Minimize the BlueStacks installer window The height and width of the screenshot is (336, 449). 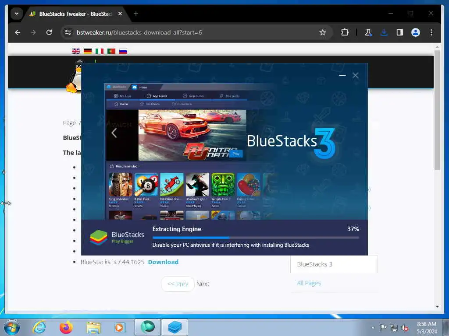point(342,75)
